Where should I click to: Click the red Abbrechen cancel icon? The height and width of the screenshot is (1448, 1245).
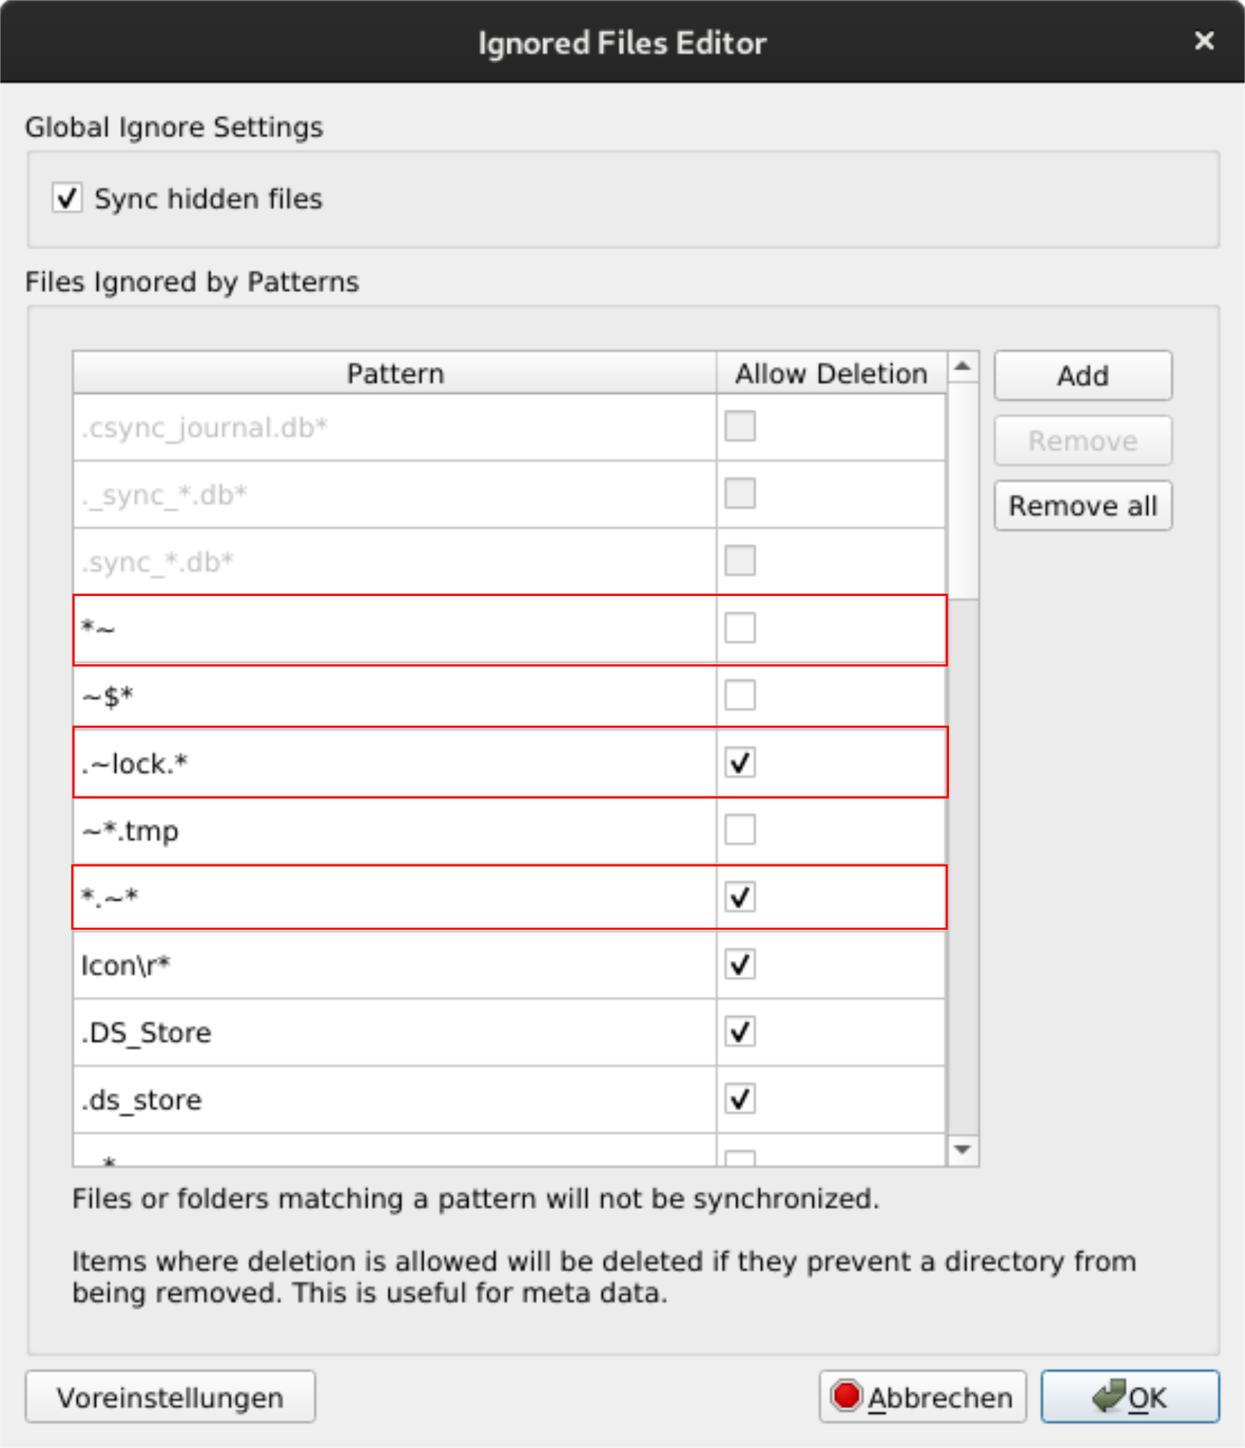pyautogui.click(x=846, y=1395)
